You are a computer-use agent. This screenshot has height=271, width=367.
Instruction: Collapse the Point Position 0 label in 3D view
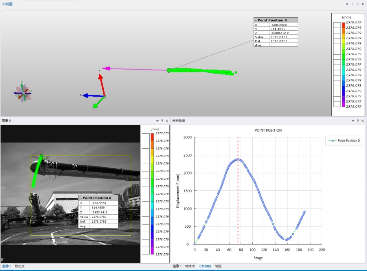tap(256, 20)
